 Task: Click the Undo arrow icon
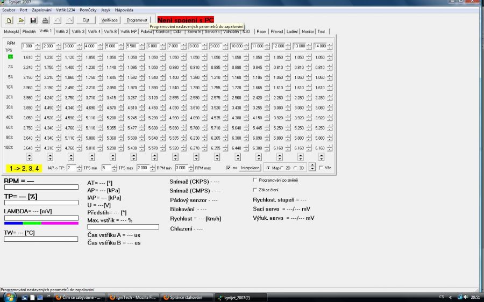(58, 20)
